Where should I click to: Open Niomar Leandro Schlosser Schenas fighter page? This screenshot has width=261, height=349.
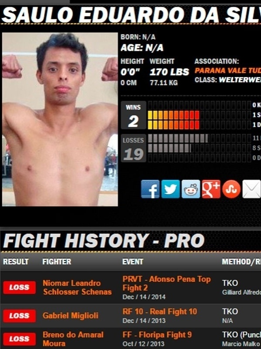click(x=77, y=287)
